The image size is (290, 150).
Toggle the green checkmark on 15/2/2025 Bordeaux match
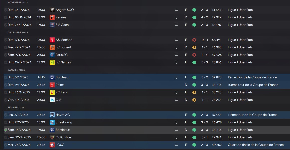[5, 130]
